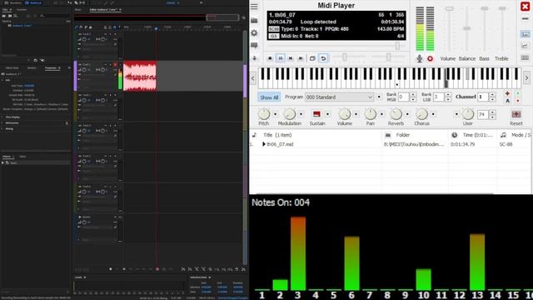Click the Modulation knob
Screen dimensions: 533x300
[290, 114]
